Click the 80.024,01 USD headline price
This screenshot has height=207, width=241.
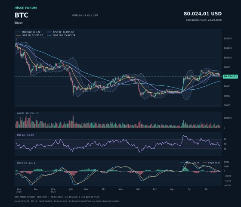pyautogui.click(x=203, y=14)
